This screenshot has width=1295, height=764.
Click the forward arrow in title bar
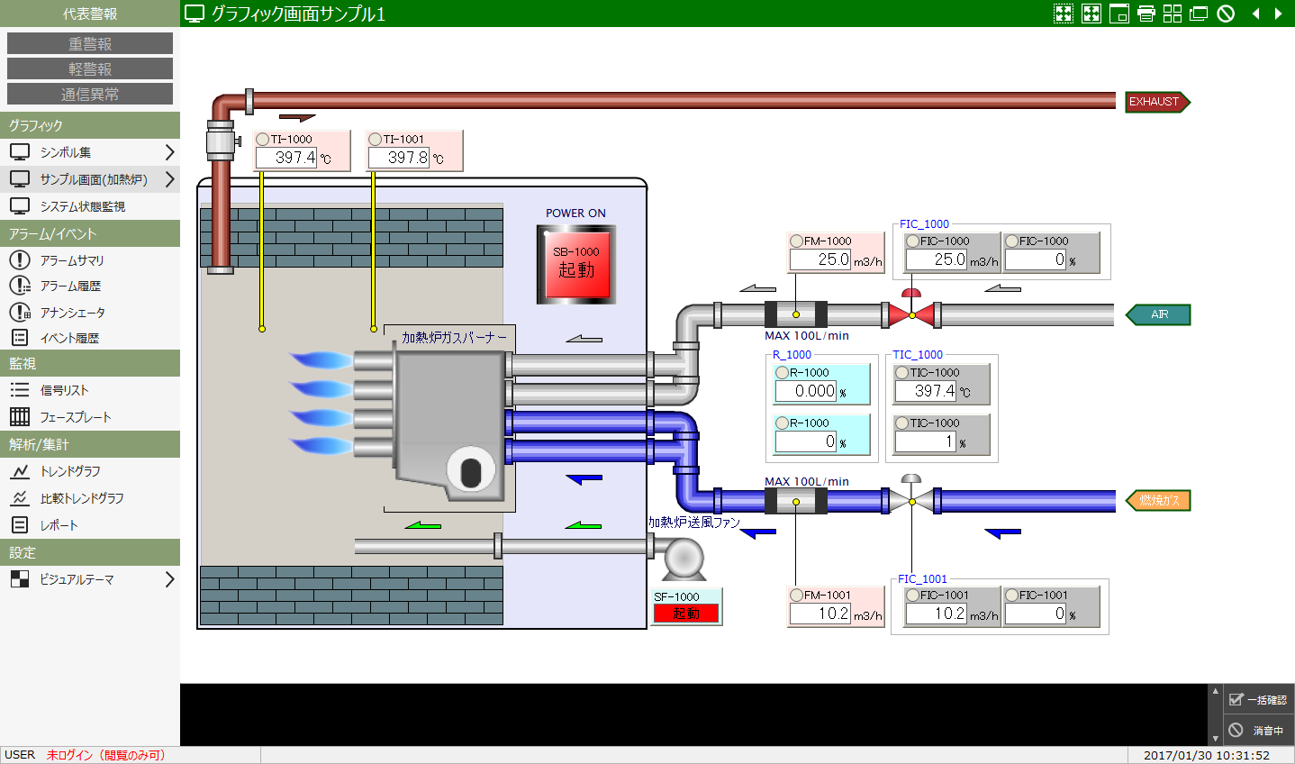1278,14
